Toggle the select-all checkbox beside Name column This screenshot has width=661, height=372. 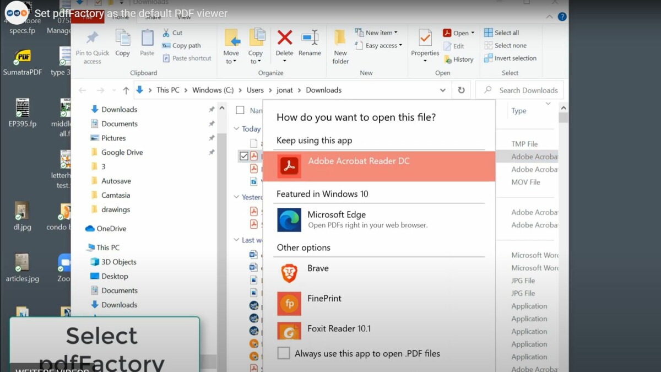click(x=240, y=110)
